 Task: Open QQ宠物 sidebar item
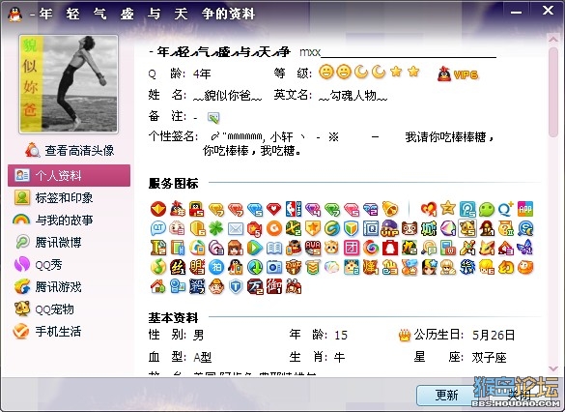[44, 309]
